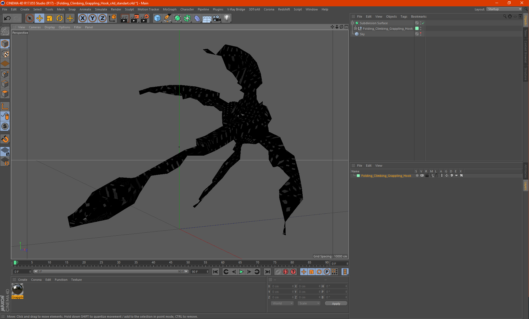
Task: Switch to Polygons mode
Action: (5, 94)
